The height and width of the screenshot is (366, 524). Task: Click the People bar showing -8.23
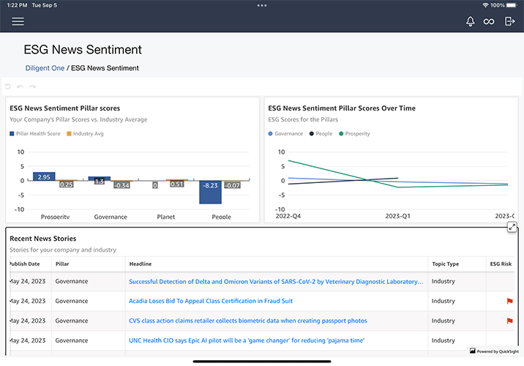pyautogui.click(x=210, y=193)
